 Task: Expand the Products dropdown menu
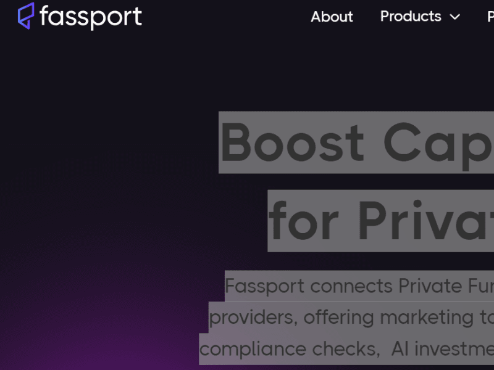[420, 17]
